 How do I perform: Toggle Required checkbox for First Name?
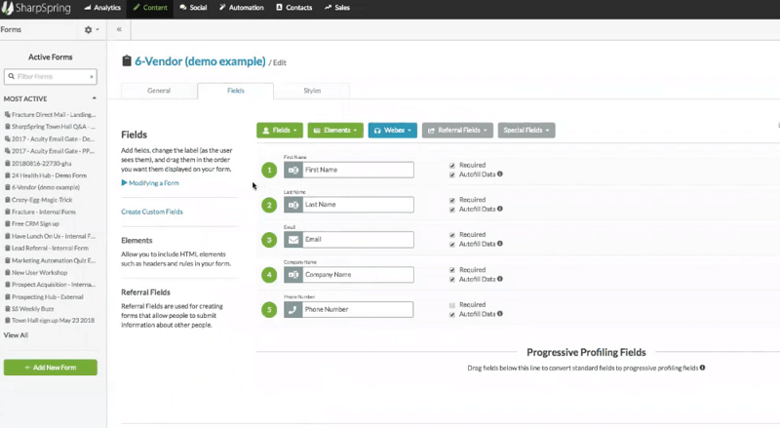(452, 165)
